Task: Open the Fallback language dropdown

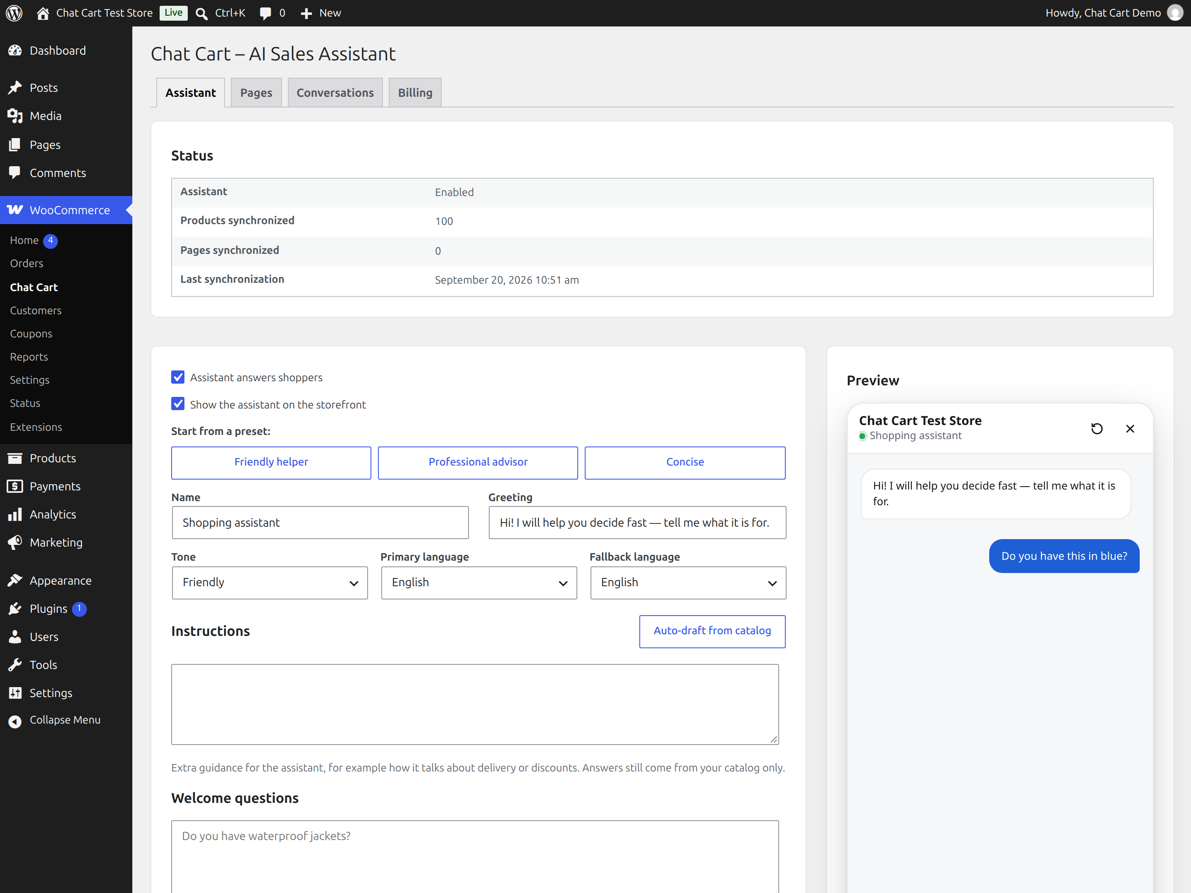Action: click(x=688, y=583)
